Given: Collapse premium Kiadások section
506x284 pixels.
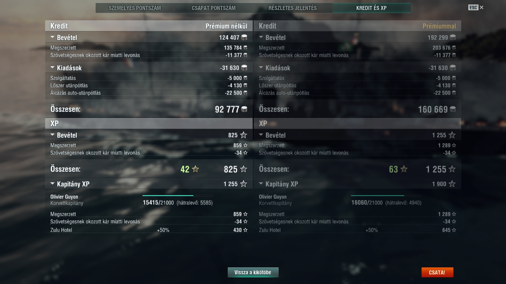Looking at the screenshot, I should [x=261, y=68].
